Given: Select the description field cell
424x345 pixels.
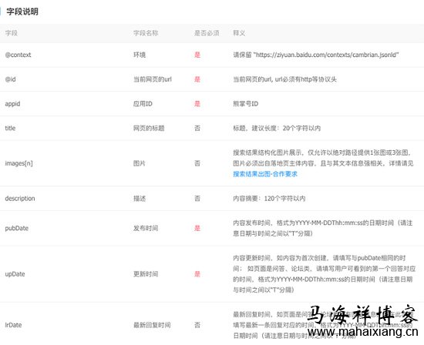Looking at the screenshot, I should (20, 199).
